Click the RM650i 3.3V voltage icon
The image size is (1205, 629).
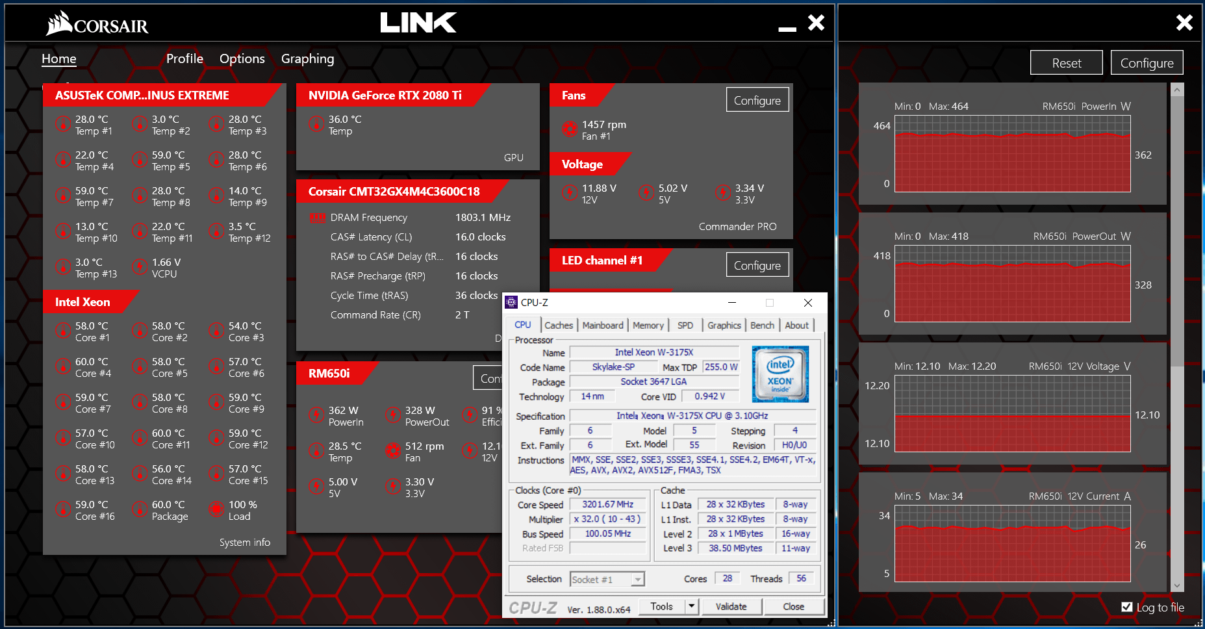(393, 486)
